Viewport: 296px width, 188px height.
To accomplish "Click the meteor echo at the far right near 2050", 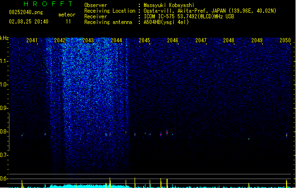I will (x=287, y=135).
